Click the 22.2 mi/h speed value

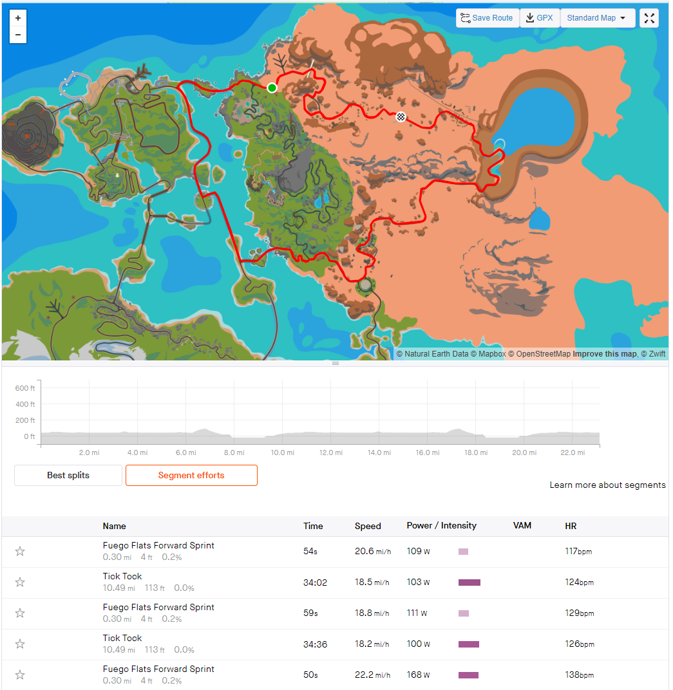pos(372,675)
